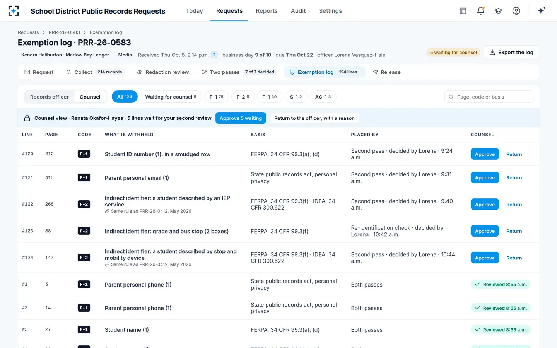Click Approve 5 waiting button
This screenshot has width=557, height=348.
[x=241, y=118]
